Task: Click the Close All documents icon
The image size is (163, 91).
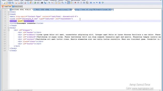Action: point(19,3)
